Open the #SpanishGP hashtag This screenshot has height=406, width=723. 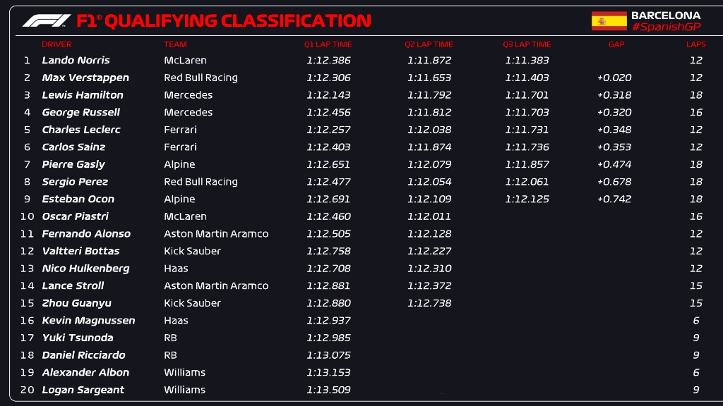click(666, 27)
